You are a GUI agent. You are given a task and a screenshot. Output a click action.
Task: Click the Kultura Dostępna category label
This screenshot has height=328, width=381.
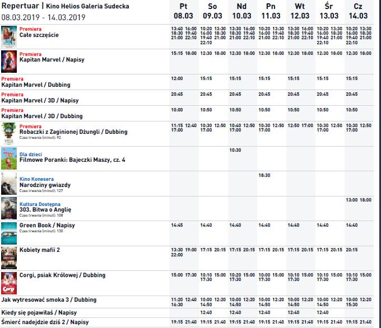tap(40, 204)
